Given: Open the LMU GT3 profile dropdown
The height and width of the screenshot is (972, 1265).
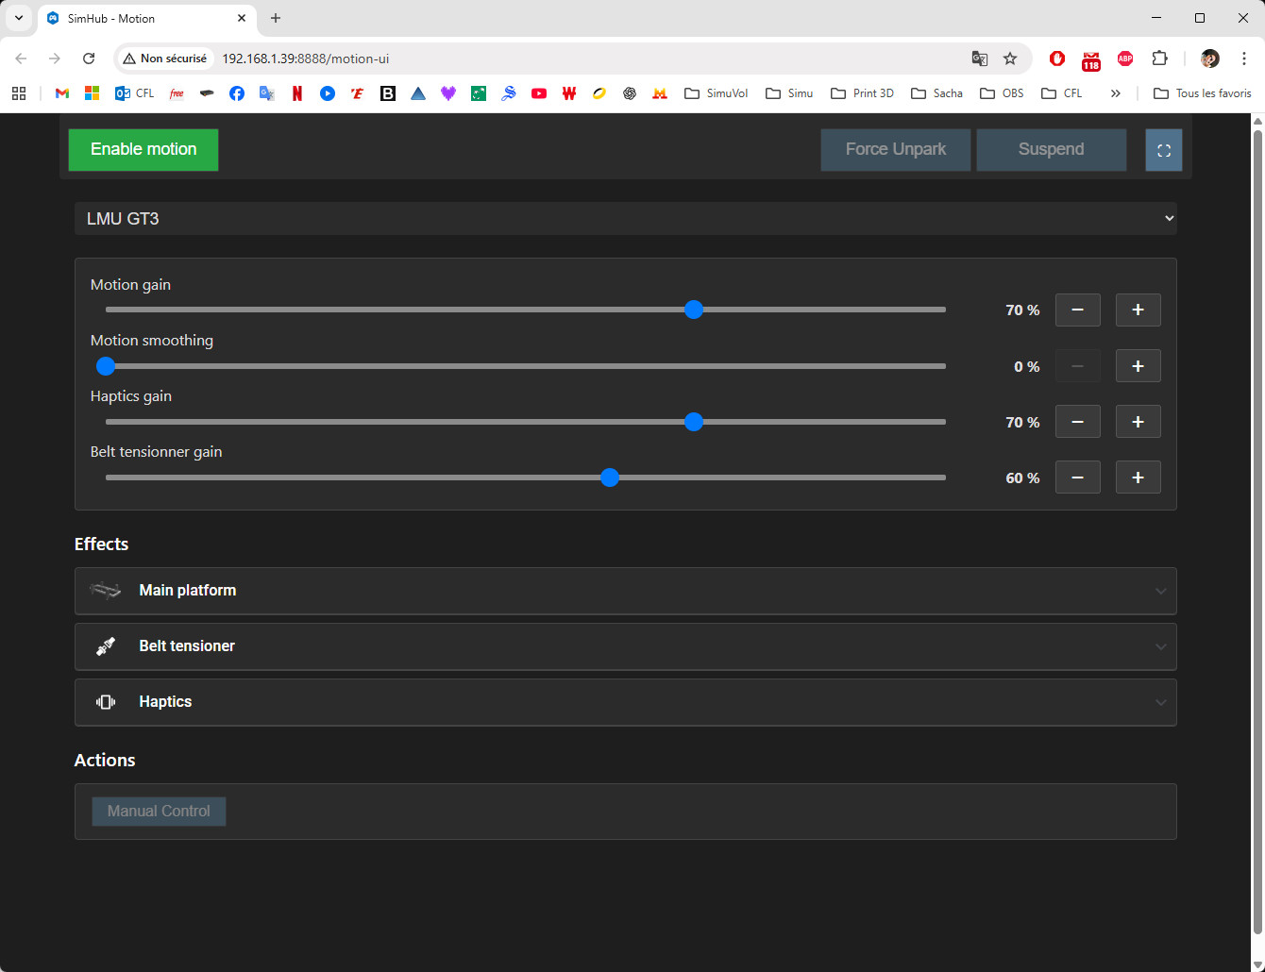Looking at the screenshot, I should pos(625,218).
